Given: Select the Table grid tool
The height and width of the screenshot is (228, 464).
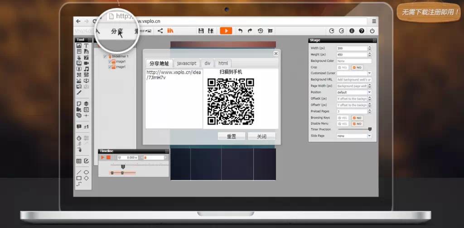Looking at the screenshot, I should pyautogui.click(x=79, y=161).
